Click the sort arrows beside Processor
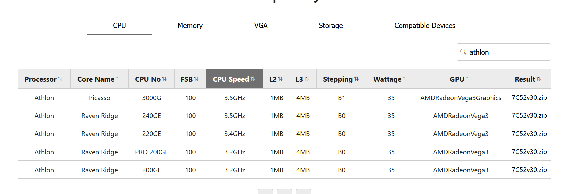 (60, 79)
